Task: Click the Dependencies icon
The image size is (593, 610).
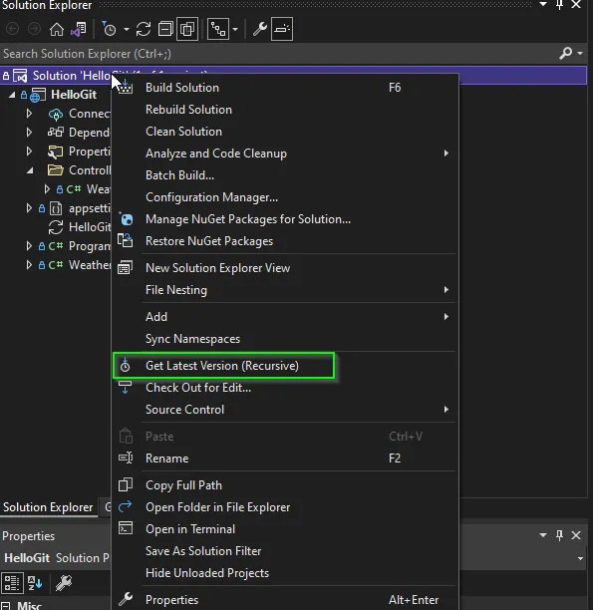Action: [55, 133]
